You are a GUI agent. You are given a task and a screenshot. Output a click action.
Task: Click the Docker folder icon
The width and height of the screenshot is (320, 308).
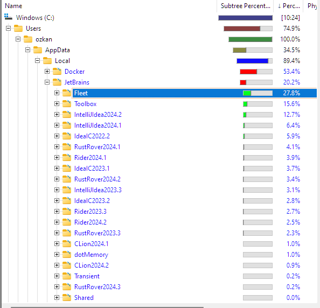click(57, 72)
